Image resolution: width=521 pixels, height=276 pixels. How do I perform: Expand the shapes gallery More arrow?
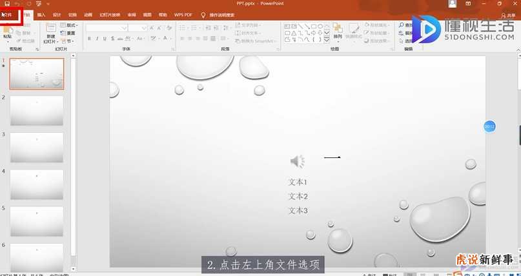click(327, 40)
